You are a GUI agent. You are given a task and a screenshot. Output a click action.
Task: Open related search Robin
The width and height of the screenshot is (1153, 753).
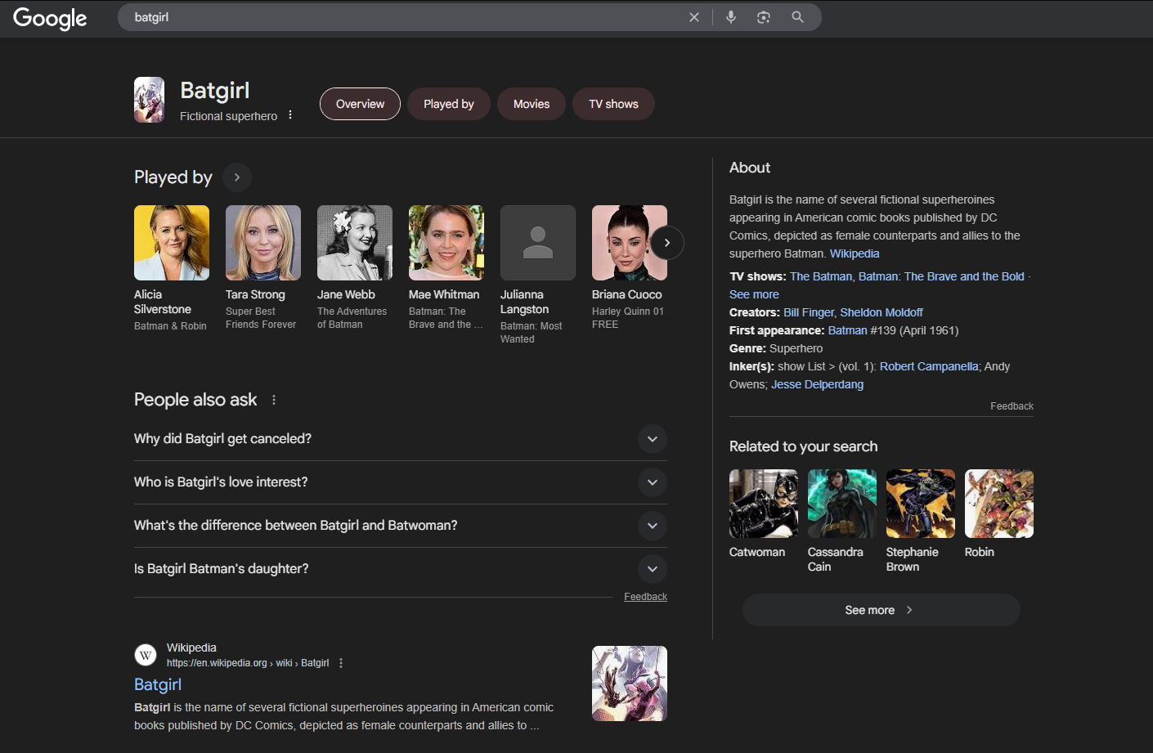click(999, 515)
